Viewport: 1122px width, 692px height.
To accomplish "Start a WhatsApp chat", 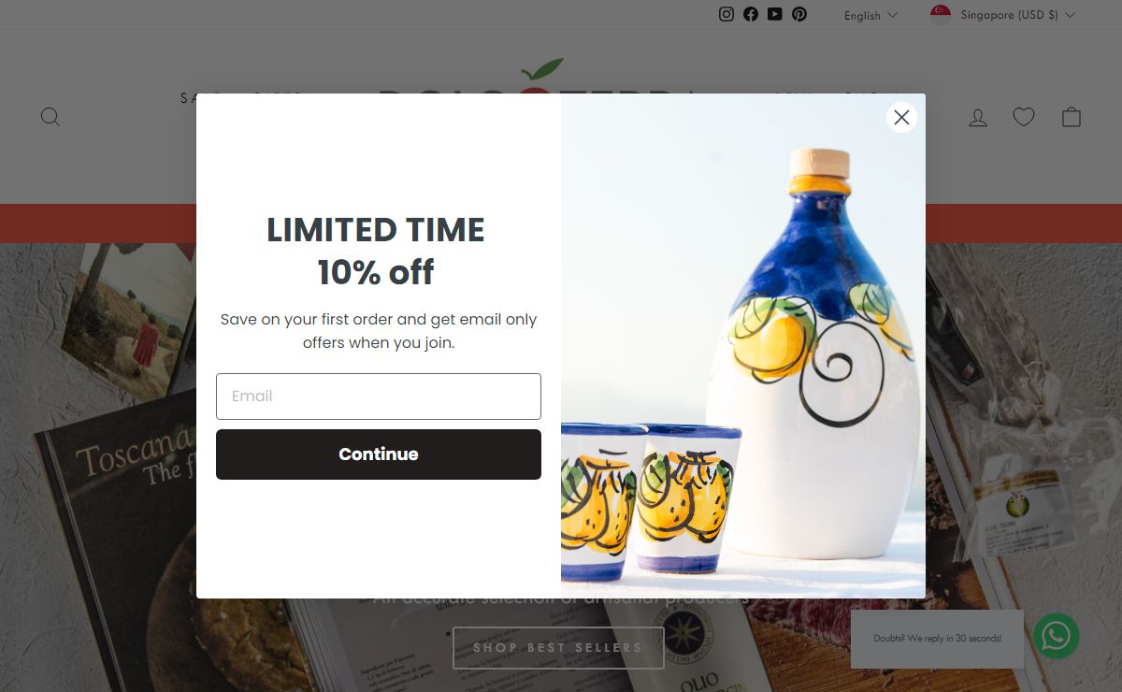I will 1057,636.
